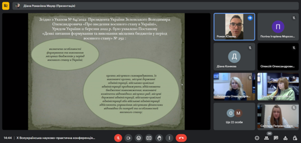Click muted mic icon on Діана Конєва tile
This screenshot has height=143, width=301.
(x=250, y=48)
